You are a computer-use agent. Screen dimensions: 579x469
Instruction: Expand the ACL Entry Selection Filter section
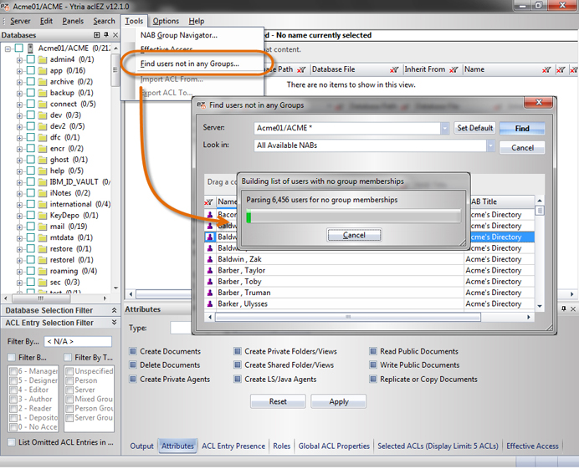[x=114, y=323]
